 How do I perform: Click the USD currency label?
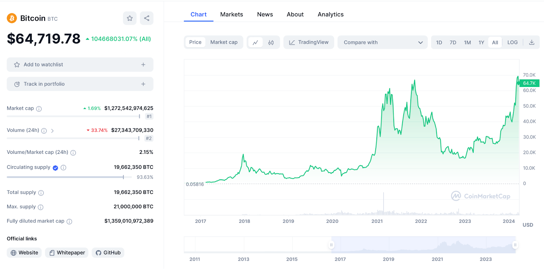(x=528, y=225)
